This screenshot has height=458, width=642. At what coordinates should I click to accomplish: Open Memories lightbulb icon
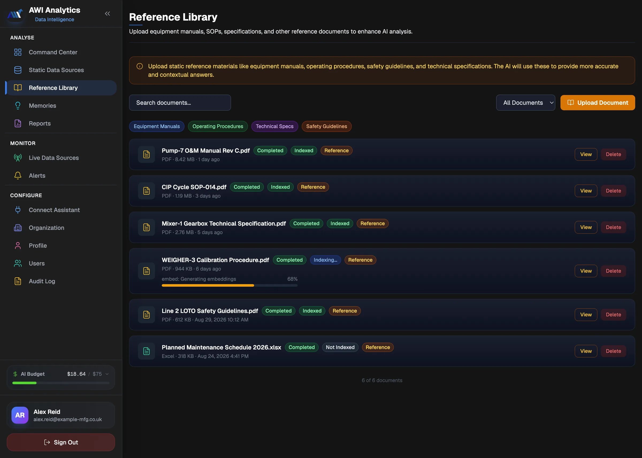(18, 106)
